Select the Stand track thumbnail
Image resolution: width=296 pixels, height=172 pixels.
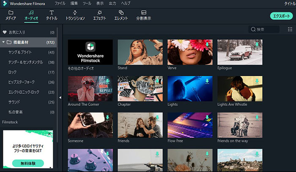140,52
